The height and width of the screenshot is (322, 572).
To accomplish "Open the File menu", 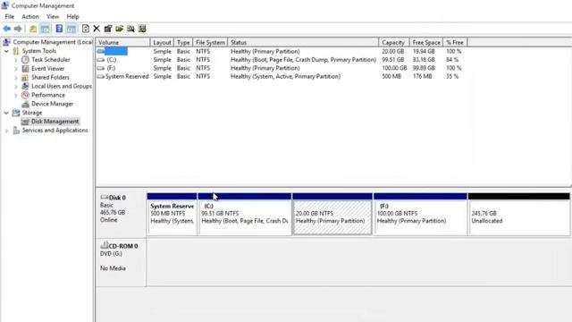I will [x=10, y=16].
